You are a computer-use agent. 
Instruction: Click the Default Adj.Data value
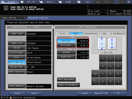pyautogui.click(x=39, y=86)
